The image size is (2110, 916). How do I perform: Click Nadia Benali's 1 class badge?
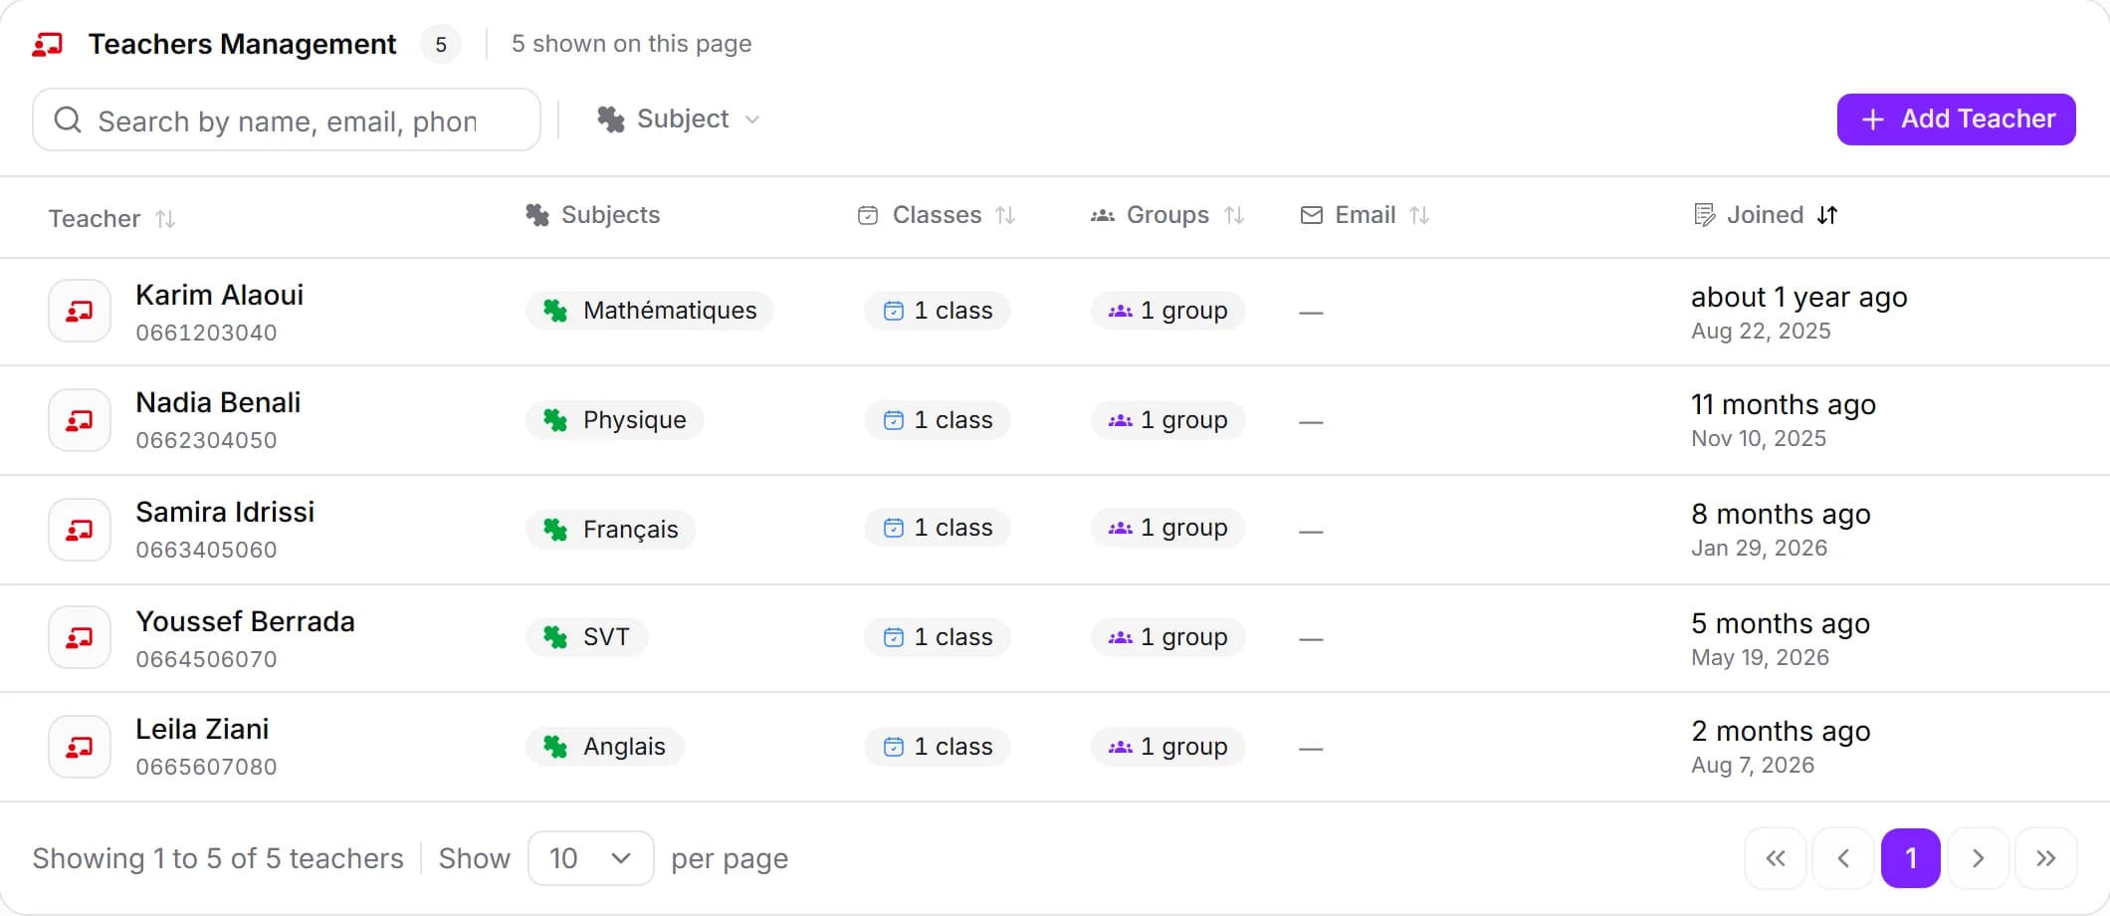click(x=938, y=420)
